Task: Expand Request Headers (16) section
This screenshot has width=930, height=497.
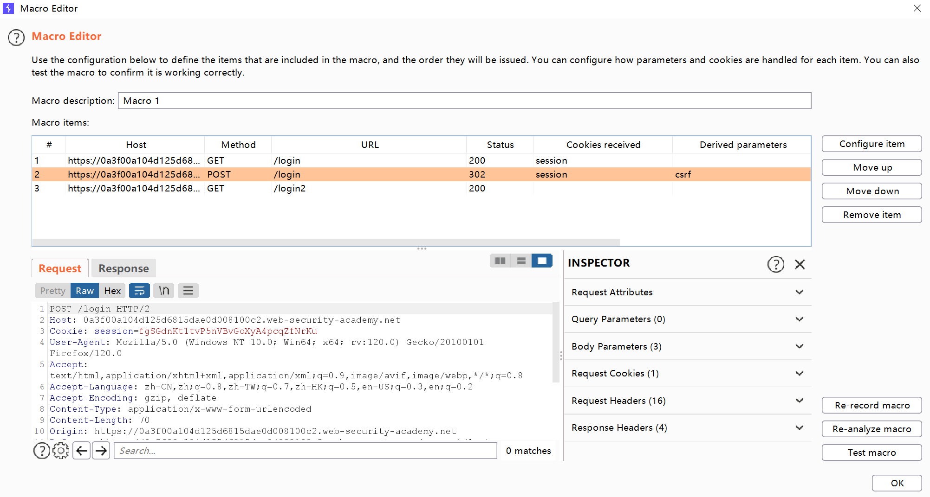Action: click(688, 401)
